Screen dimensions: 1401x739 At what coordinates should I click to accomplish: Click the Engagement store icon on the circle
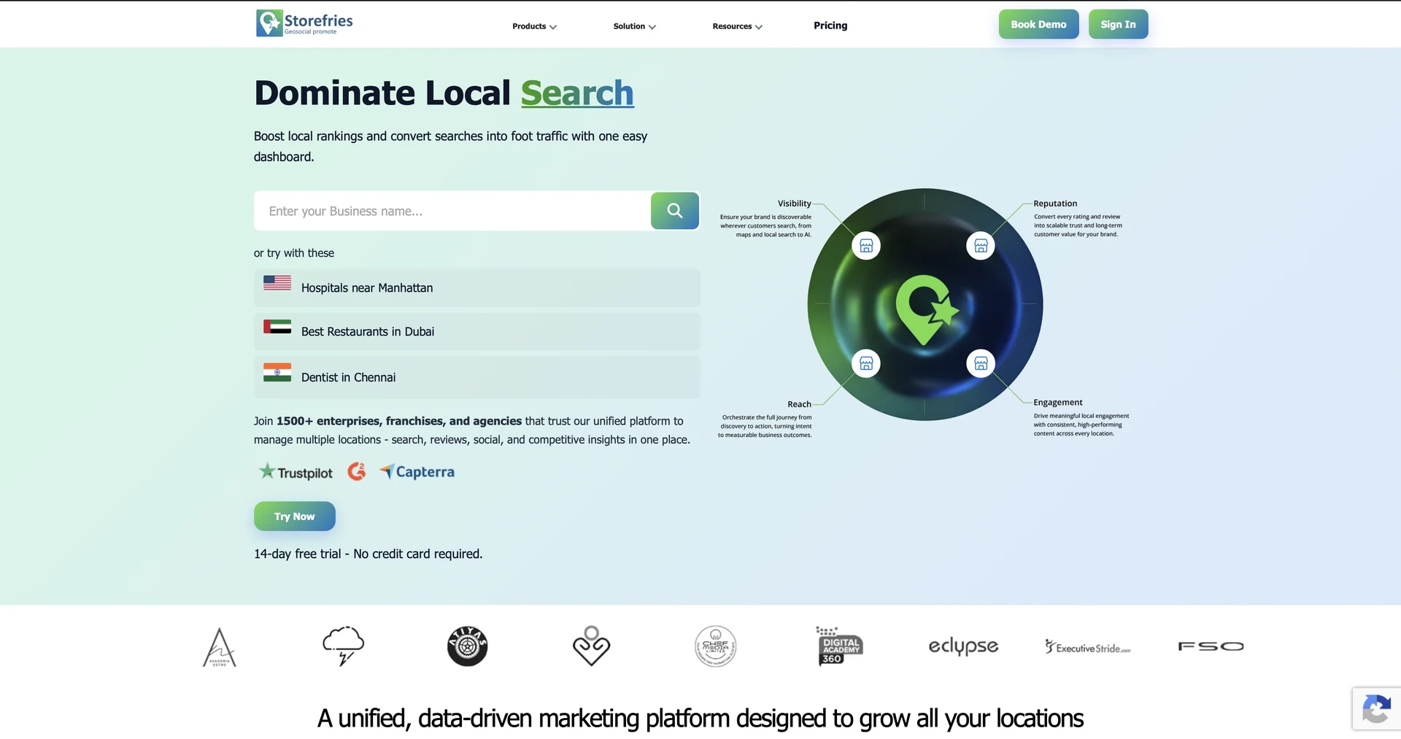(x=981, y=363)
